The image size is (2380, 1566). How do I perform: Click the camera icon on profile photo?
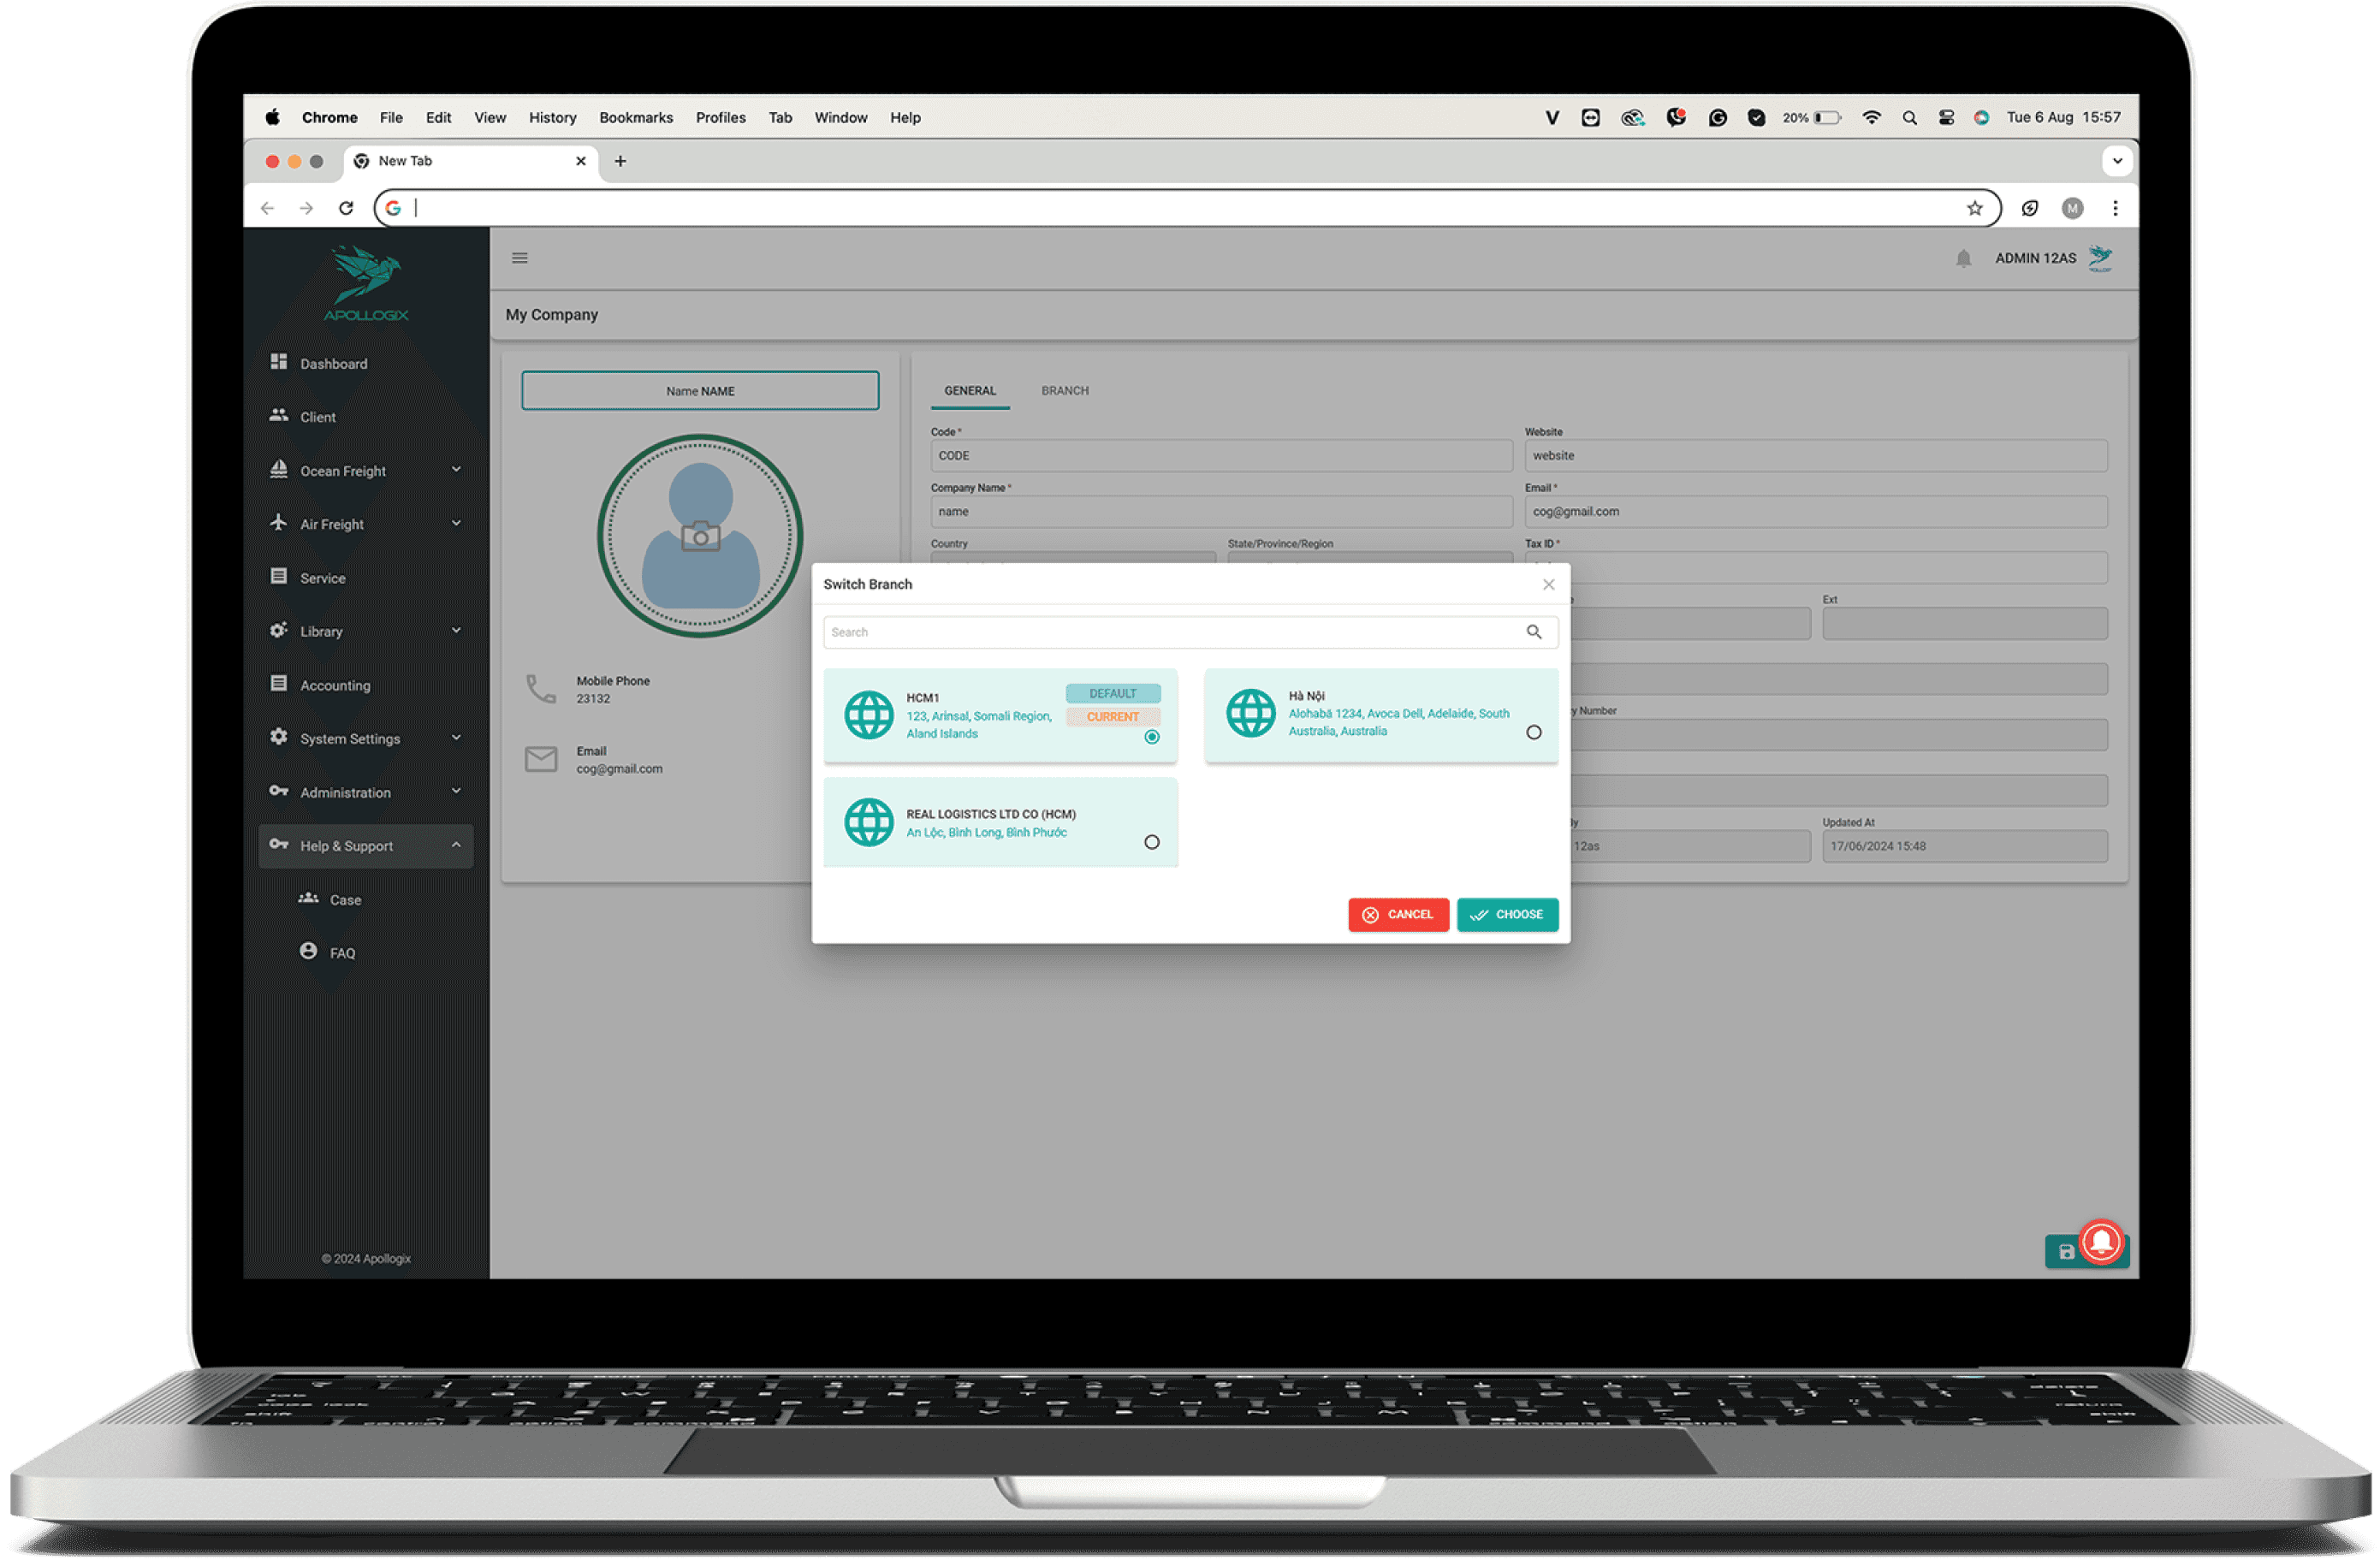tap(701, 537)
